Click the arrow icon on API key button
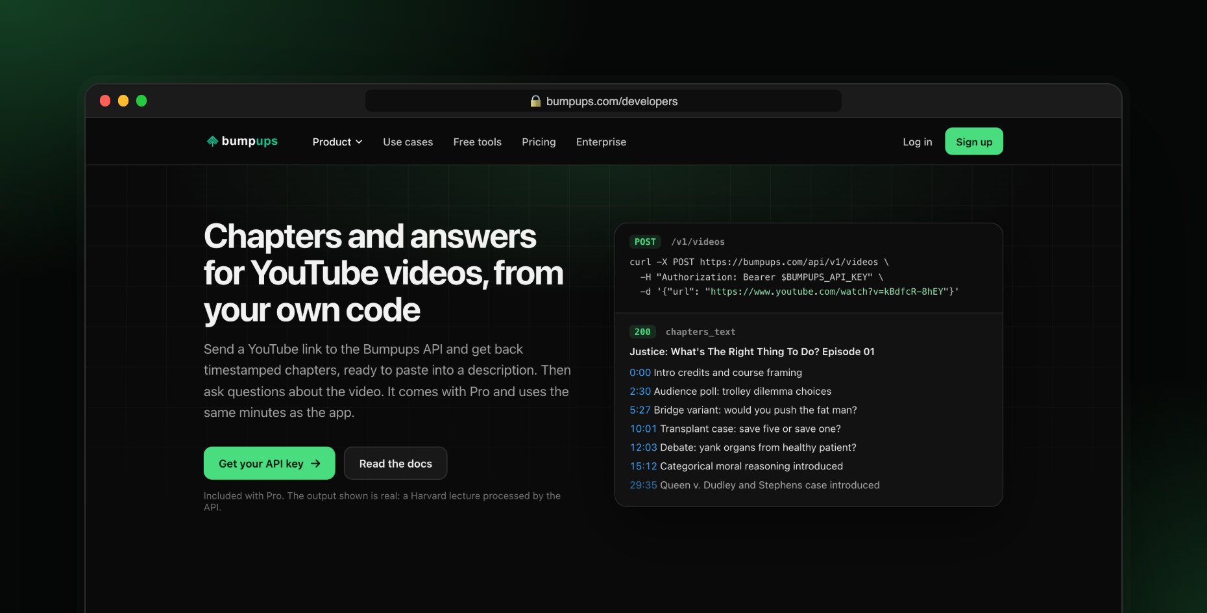The width and height of the screenshot is (1207, 613). coord(315,463)
